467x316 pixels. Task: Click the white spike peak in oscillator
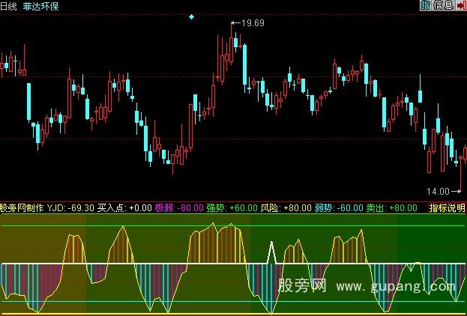click(273, 244)
